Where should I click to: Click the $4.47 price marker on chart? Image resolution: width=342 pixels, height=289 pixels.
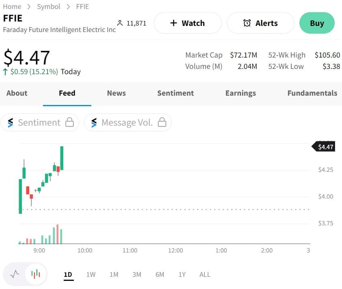325,147
